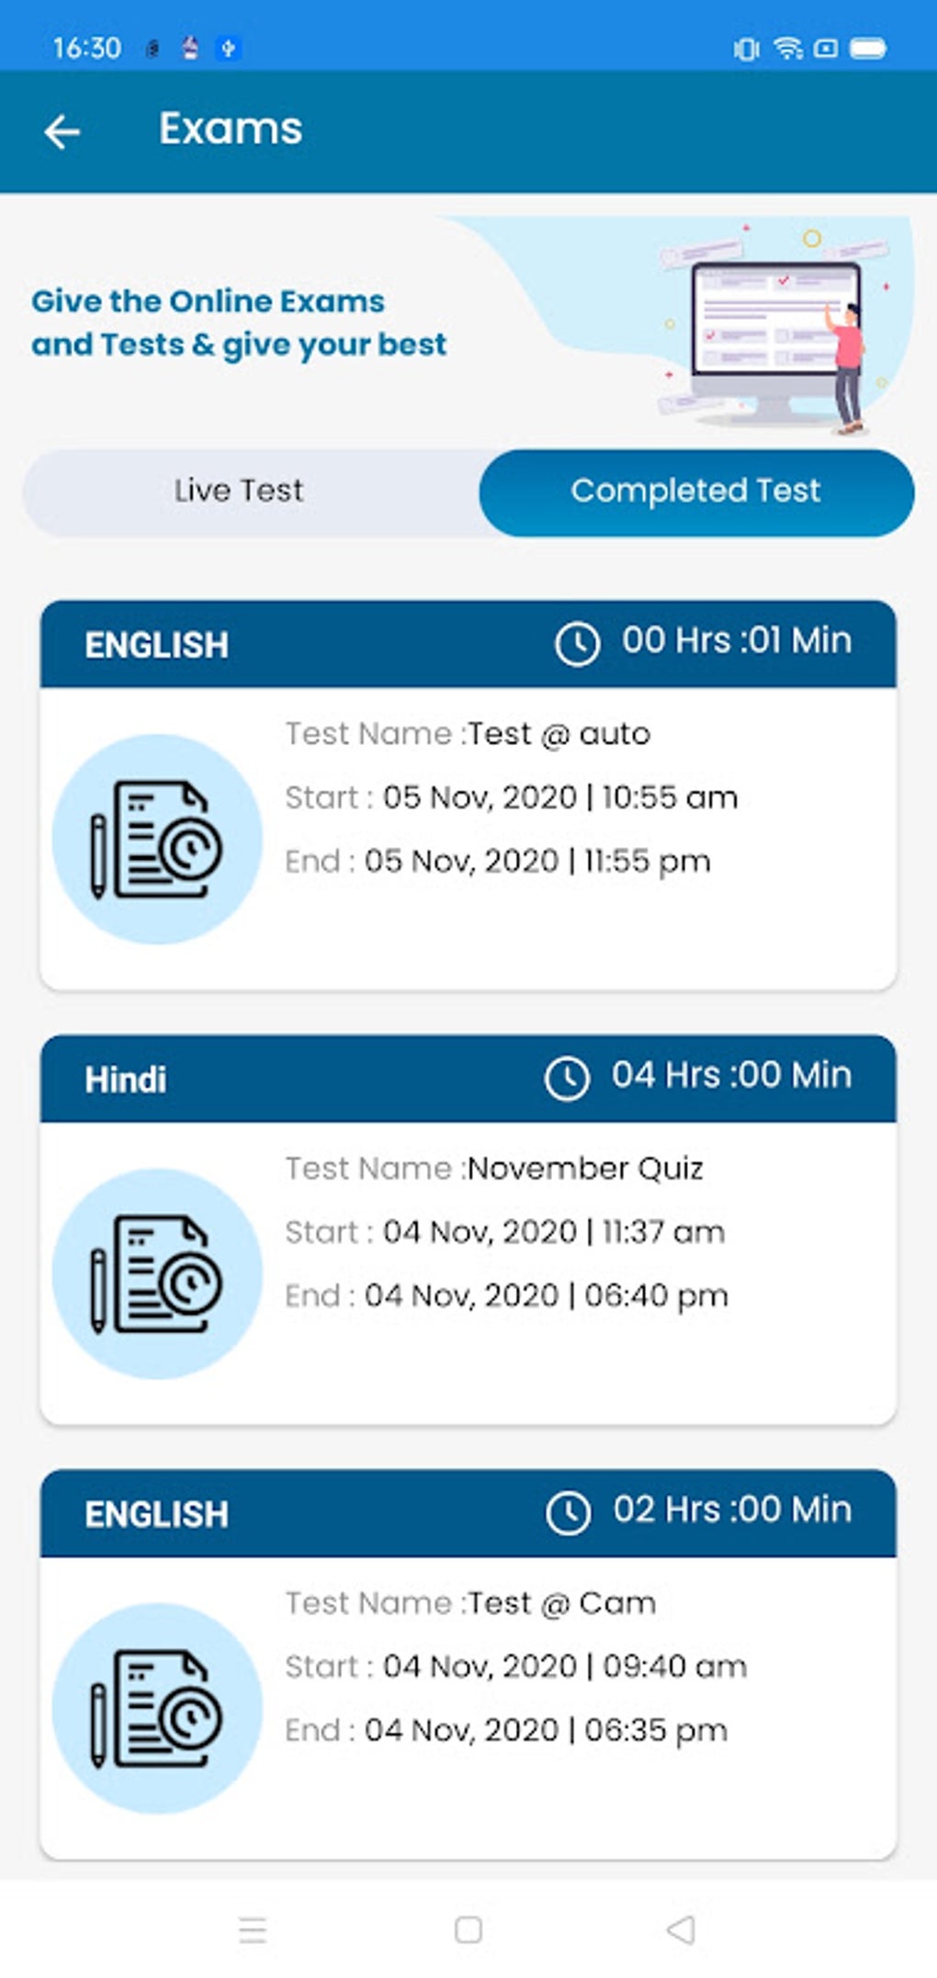Switch to the Live Test tab
The height and width of the screenshot is (1978, 937).
tap(239, 492)
